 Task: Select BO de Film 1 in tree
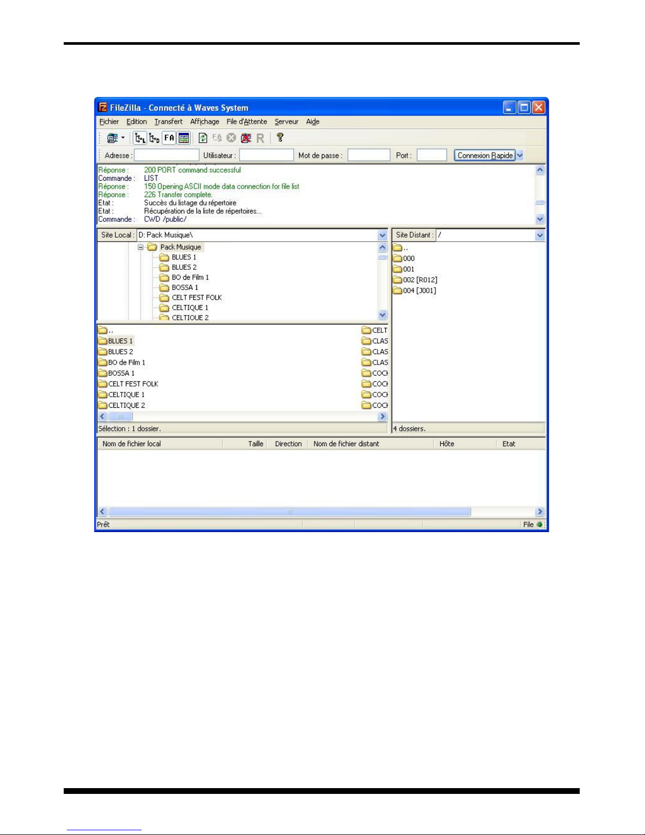point(190,277)
